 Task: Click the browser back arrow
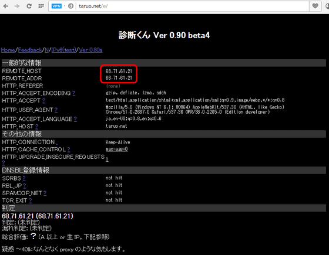(x=6, y=6)
